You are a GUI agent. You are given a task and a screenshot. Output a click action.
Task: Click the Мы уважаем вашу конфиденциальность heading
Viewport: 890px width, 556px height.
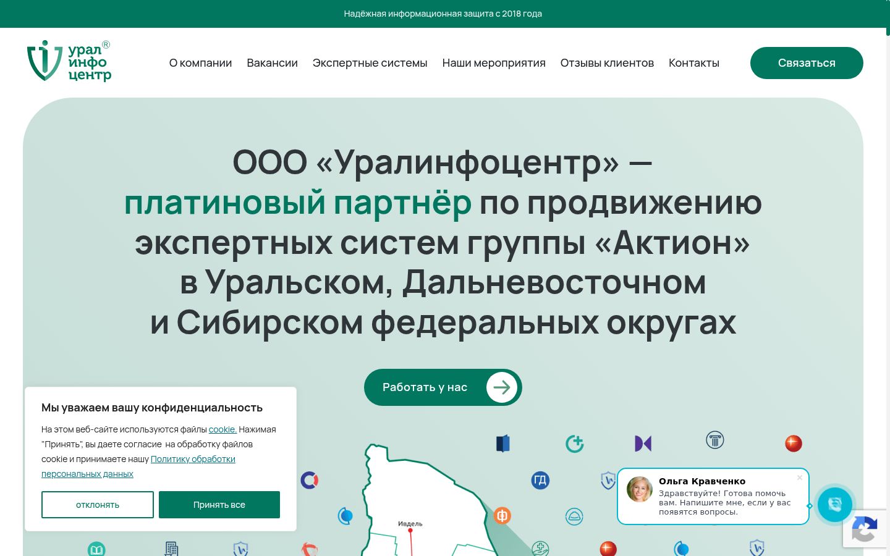[152, 408]
